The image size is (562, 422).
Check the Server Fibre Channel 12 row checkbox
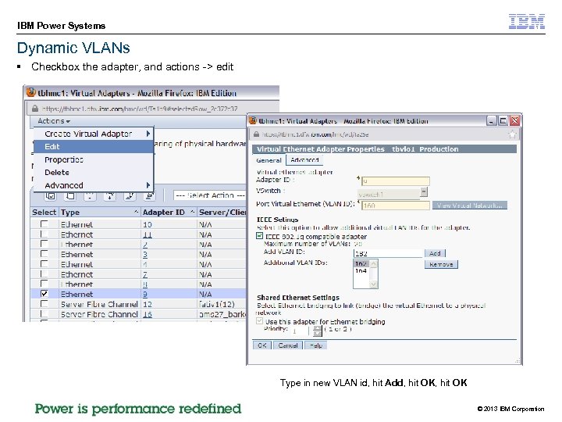[x=44, y=304]
